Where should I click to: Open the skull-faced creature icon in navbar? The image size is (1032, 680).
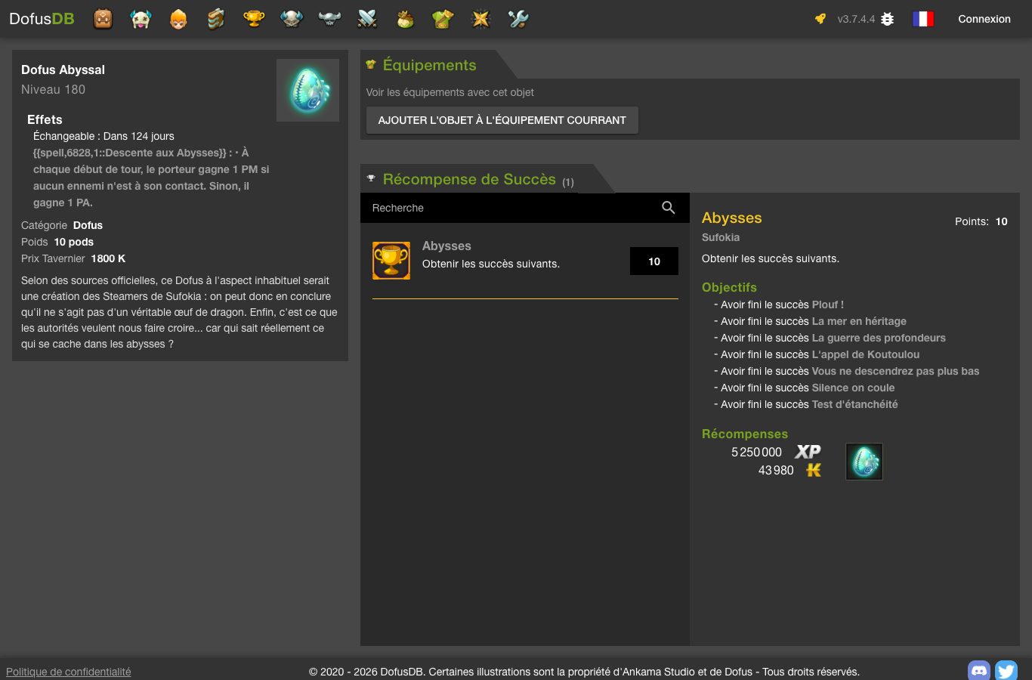141,19
